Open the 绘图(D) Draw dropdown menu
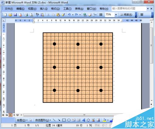Image resolution: width=155 pixels, height=129 pixels. coord(22,120)
